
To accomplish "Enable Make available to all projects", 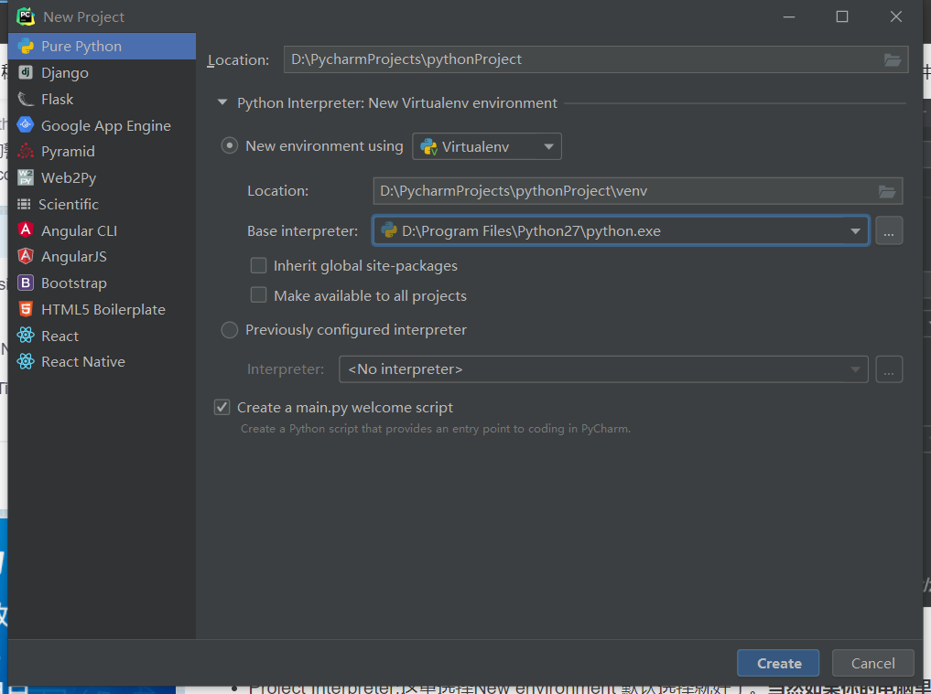I will coord(258,294).
